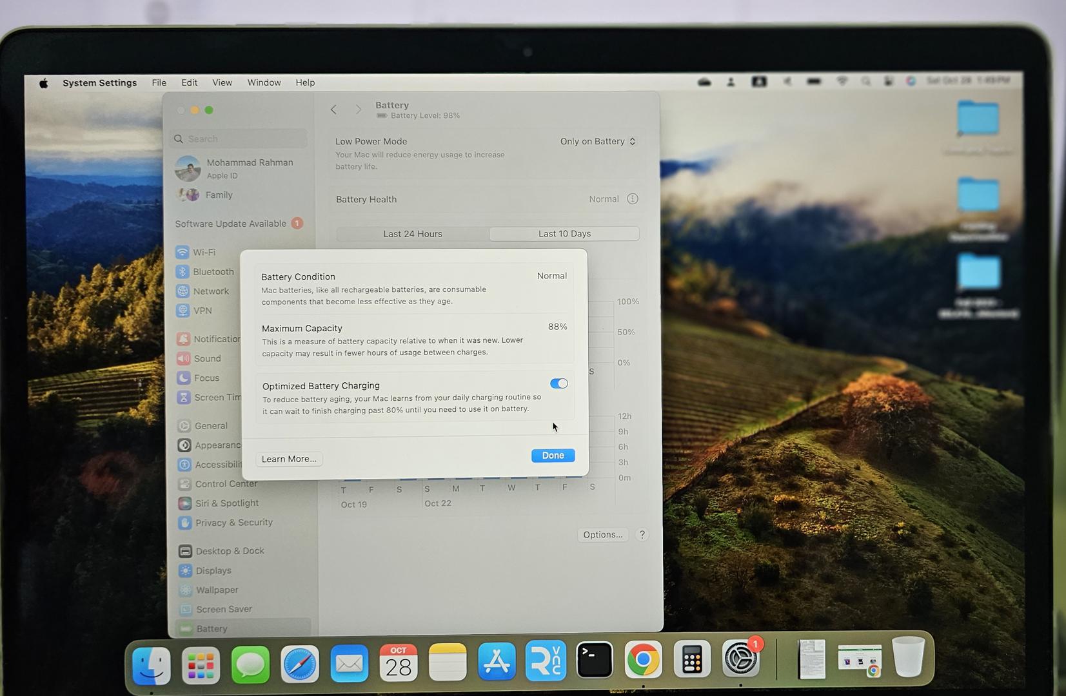Open Notes from the Dock

pyautogui.click(x=448, y=661)
